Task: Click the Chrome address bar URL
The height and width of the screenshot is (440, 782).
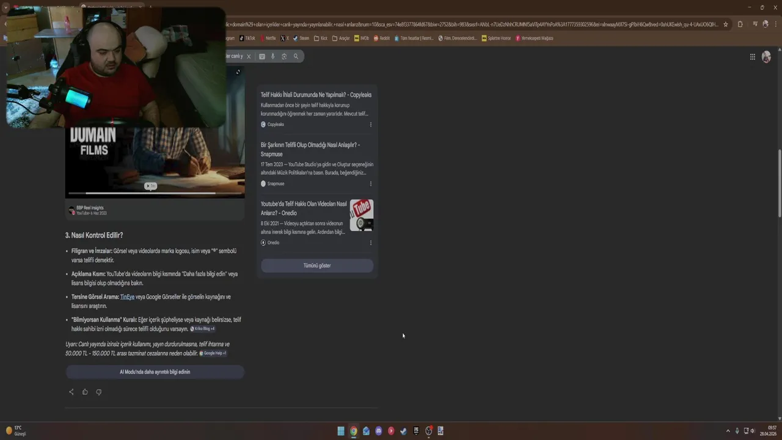Action: click(472, 24)
